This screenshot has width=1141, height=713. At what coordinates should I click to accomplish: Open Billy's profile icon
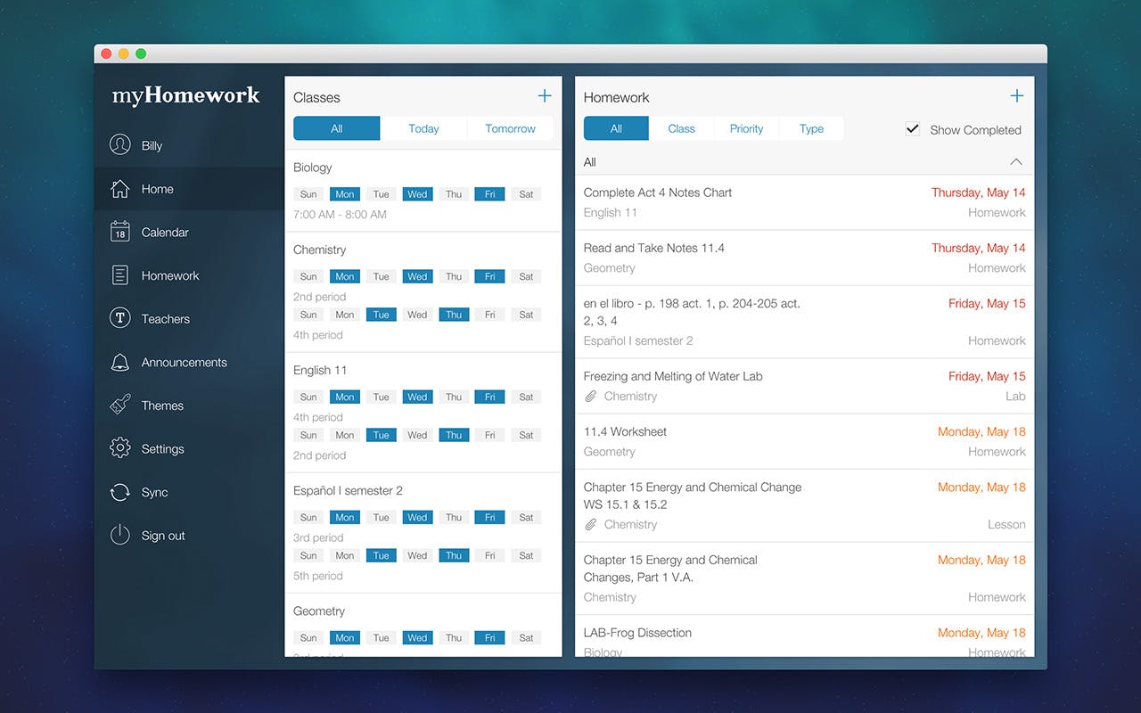click(120, 145)
